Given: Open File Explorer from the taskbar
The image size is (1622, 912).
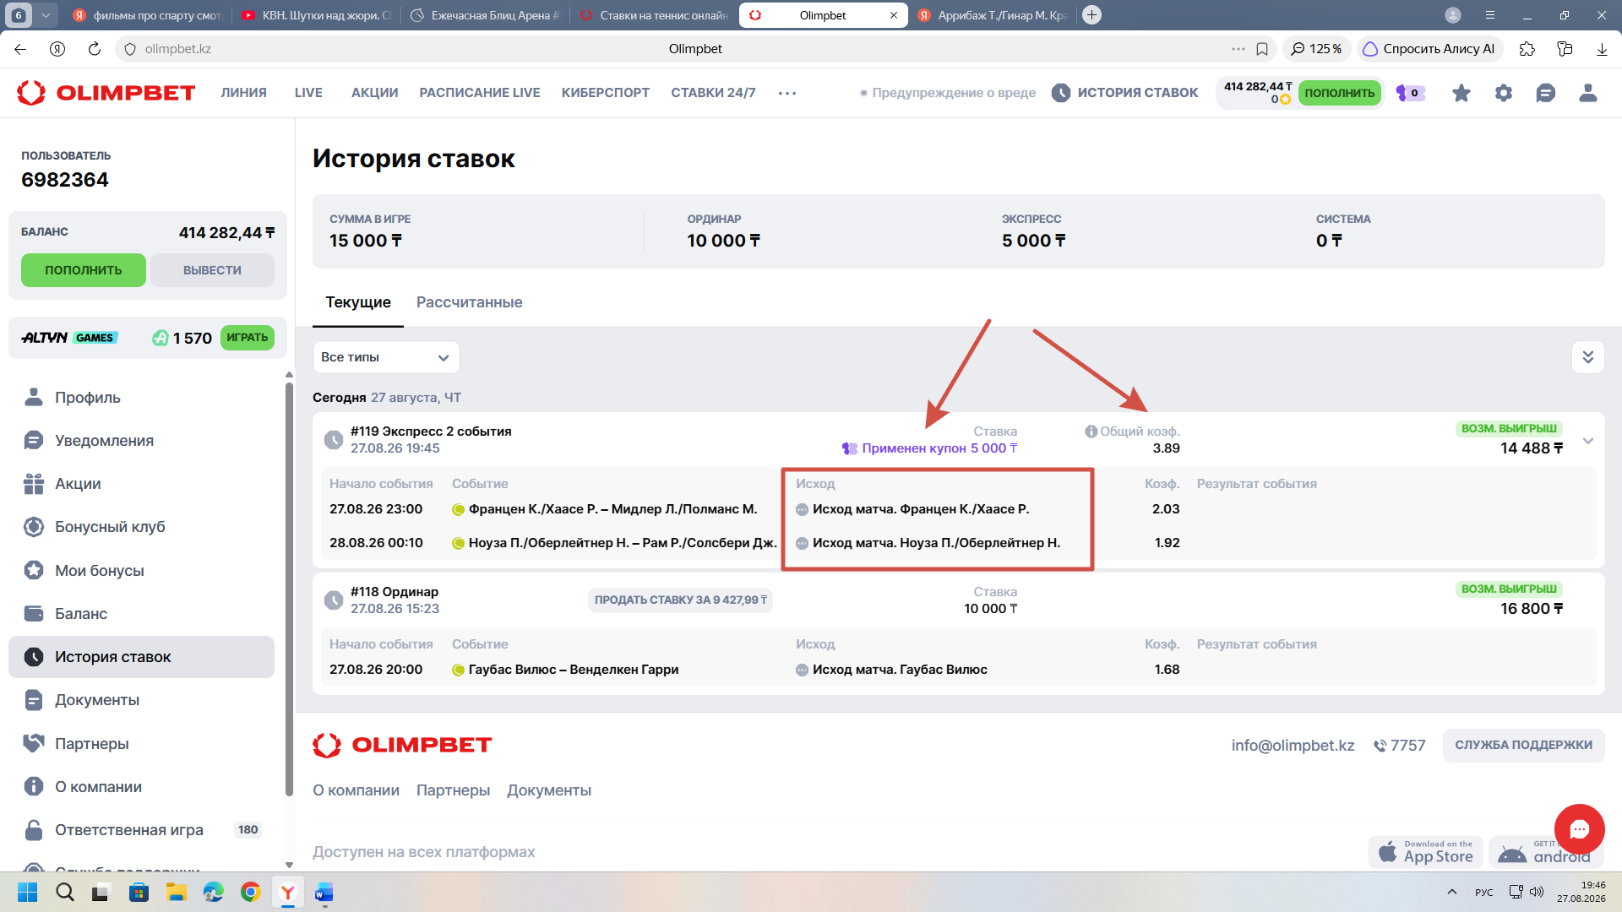Looking at the screenshot, I should (177, 892).
